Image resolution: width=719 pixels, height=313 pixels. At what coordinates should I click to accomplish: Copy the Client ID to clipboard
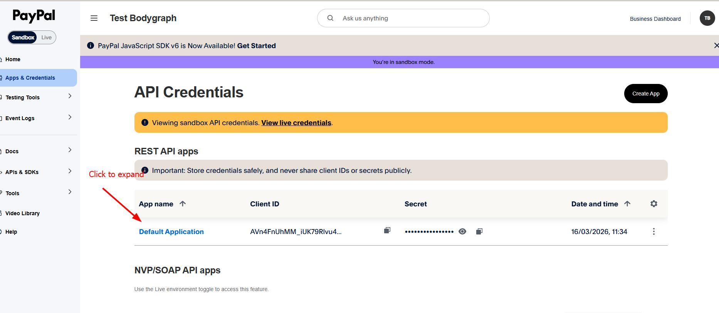click(387, 231)
